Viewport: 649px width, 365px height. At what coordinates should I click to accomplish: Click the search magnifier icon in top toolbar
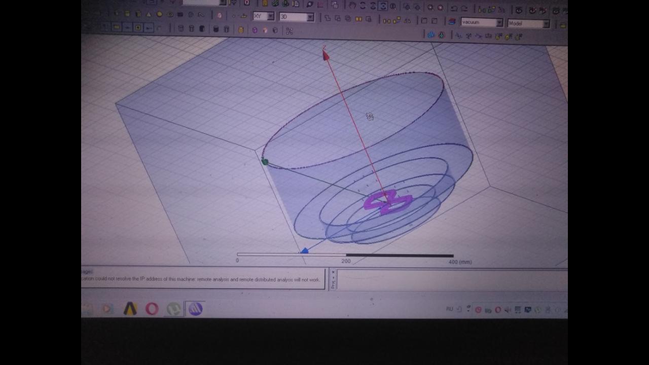[x=310, y=4]
